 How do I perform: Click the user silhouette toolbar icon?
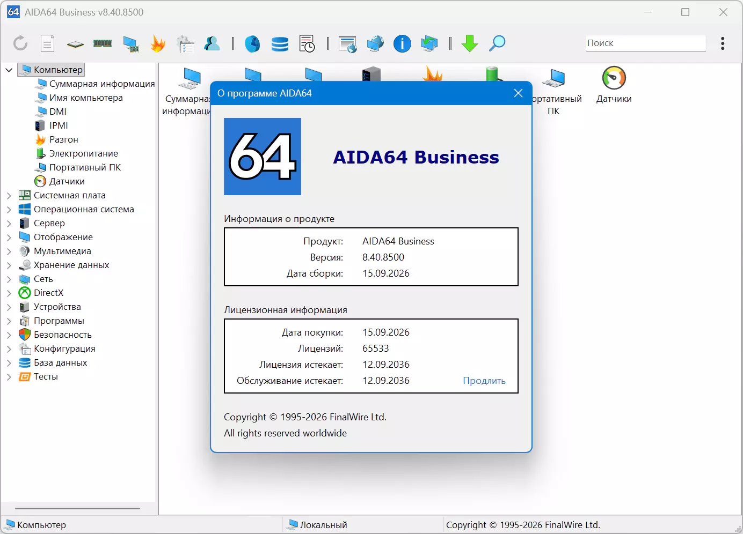212,43
